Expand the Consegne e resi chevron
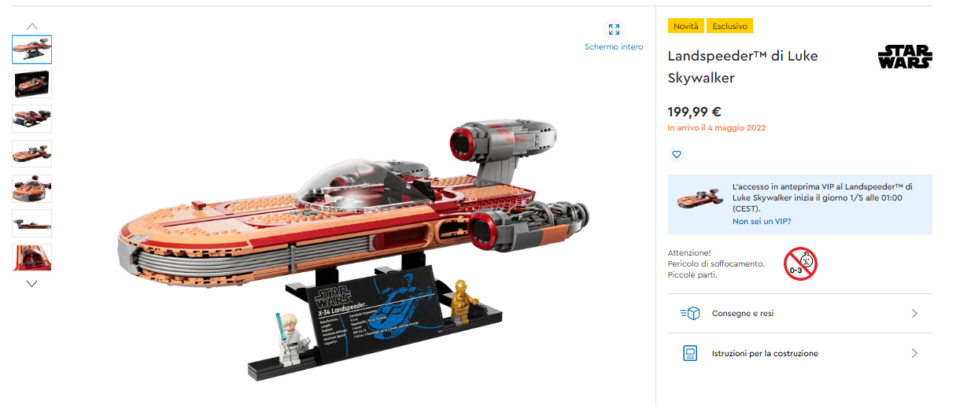 [x=914, y=314]
